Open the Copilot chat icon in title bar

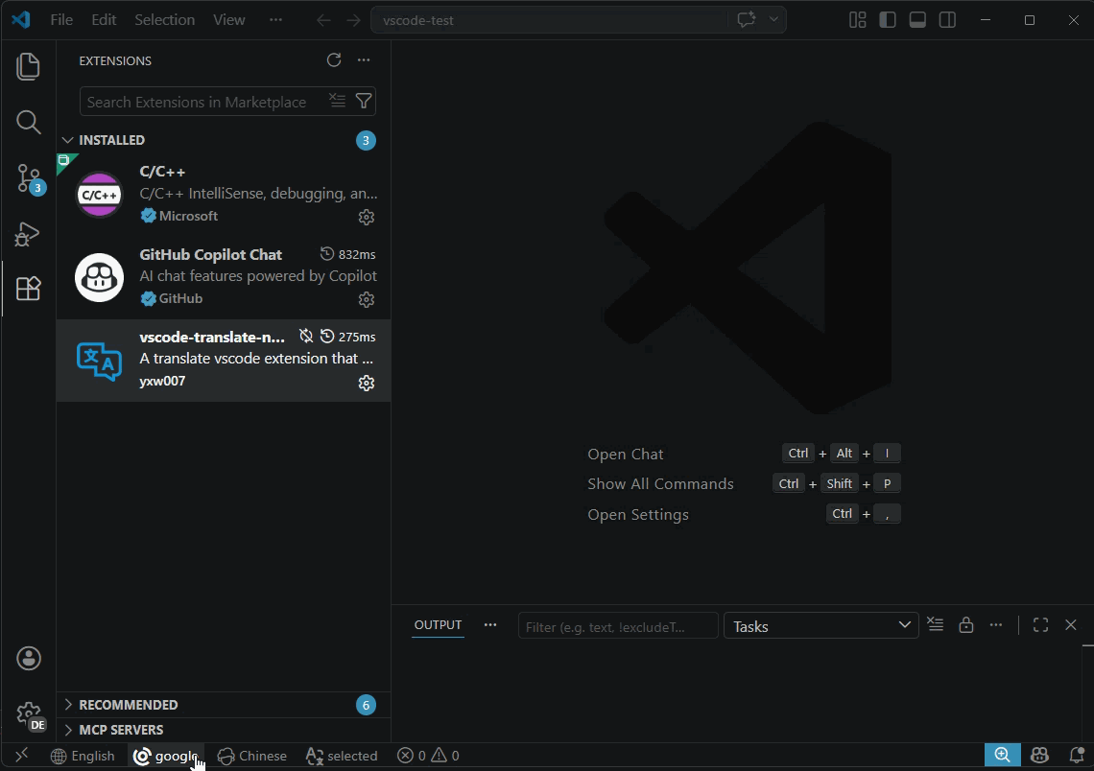[746, 19]
